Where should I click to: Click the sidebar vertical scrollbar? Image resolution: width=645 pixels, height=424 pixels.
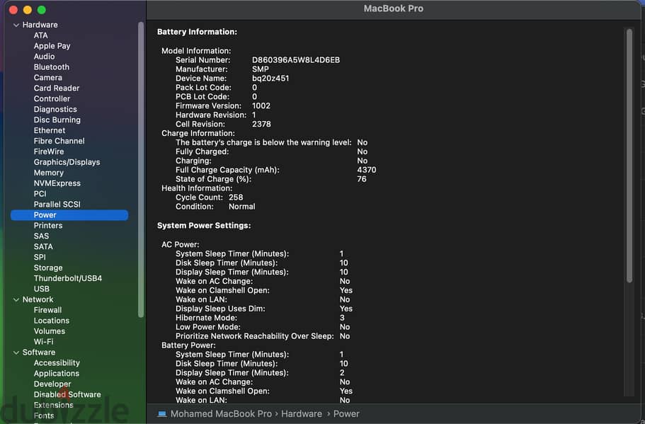tap(141, 169)
